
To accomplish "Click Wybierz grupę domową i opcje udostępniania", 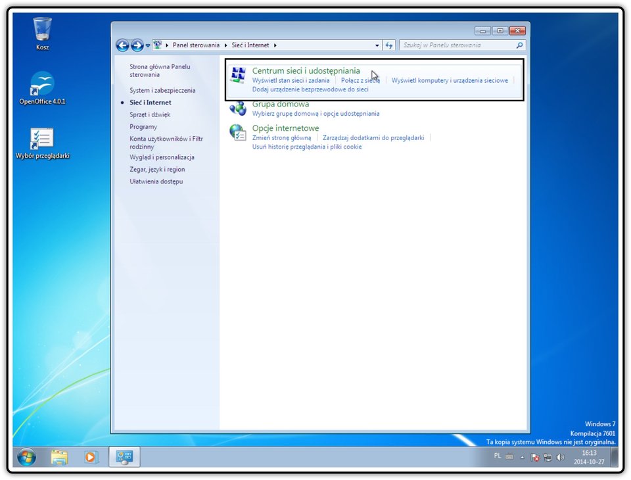I will point(315,114).
